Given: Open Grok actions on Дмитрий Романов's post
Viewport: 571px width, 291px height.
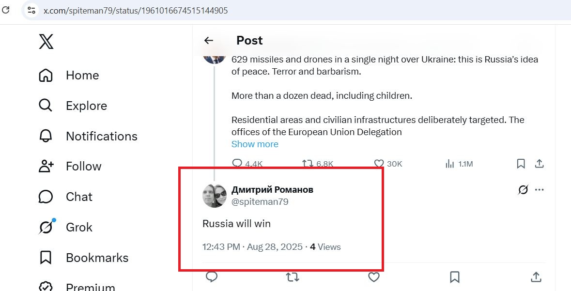Looking at the screenshot, I should [x=523, y=190].
